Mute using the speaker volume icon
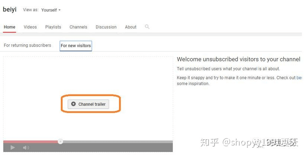The height and width of the screenshot is (156, 306). 26,148
